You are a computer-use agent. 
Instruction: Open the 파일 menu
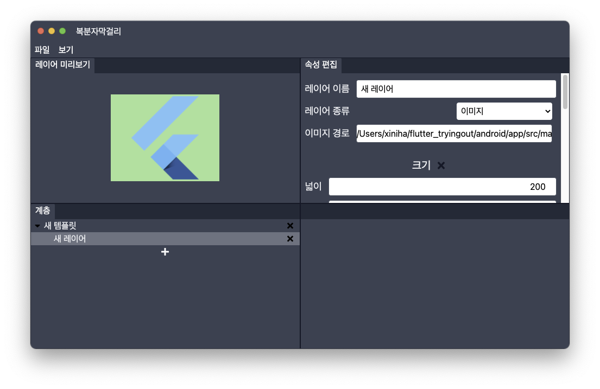point(42,49)
